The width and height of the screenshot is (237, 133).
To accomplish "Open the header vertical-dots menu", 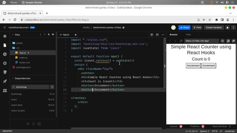I will pyautogui.click(x=233, y=28).
